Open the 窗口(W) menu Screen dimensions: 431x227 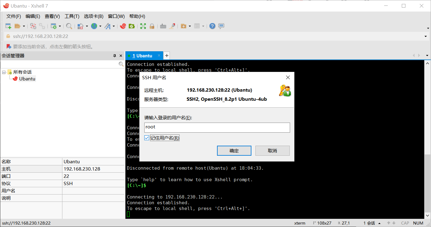coord(116,16)
